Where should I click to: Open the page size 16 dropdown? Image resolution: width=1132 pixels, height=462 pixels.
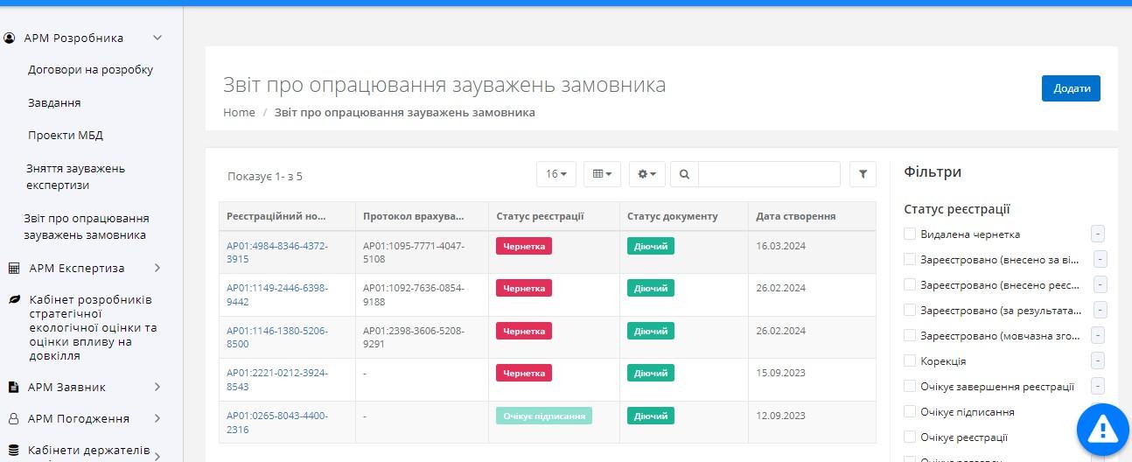(x=556, y=174)
